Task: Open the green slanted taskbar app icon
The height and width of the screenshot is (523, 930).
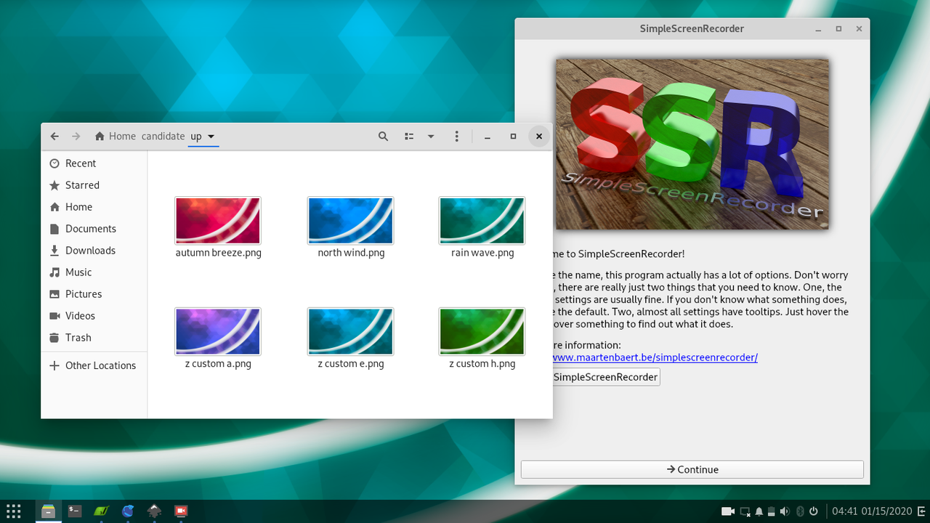Action: tap(101, 511)
